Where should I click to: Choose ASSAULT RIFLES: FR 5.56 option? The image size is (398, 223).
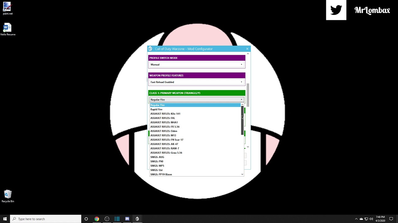point(195,127)
